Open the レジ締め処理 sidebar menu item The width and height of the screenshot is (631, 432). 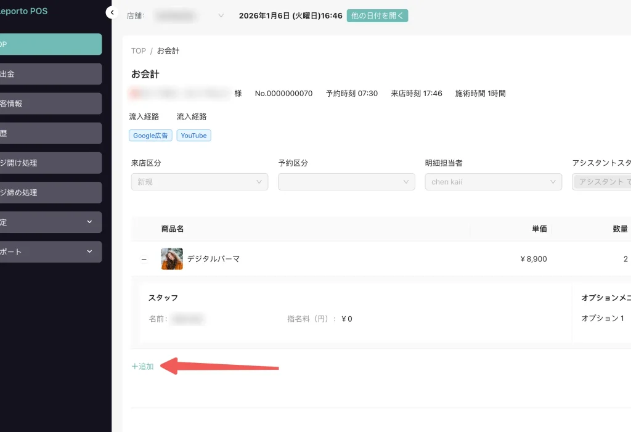pyautogui.click(x=49, y=192)
